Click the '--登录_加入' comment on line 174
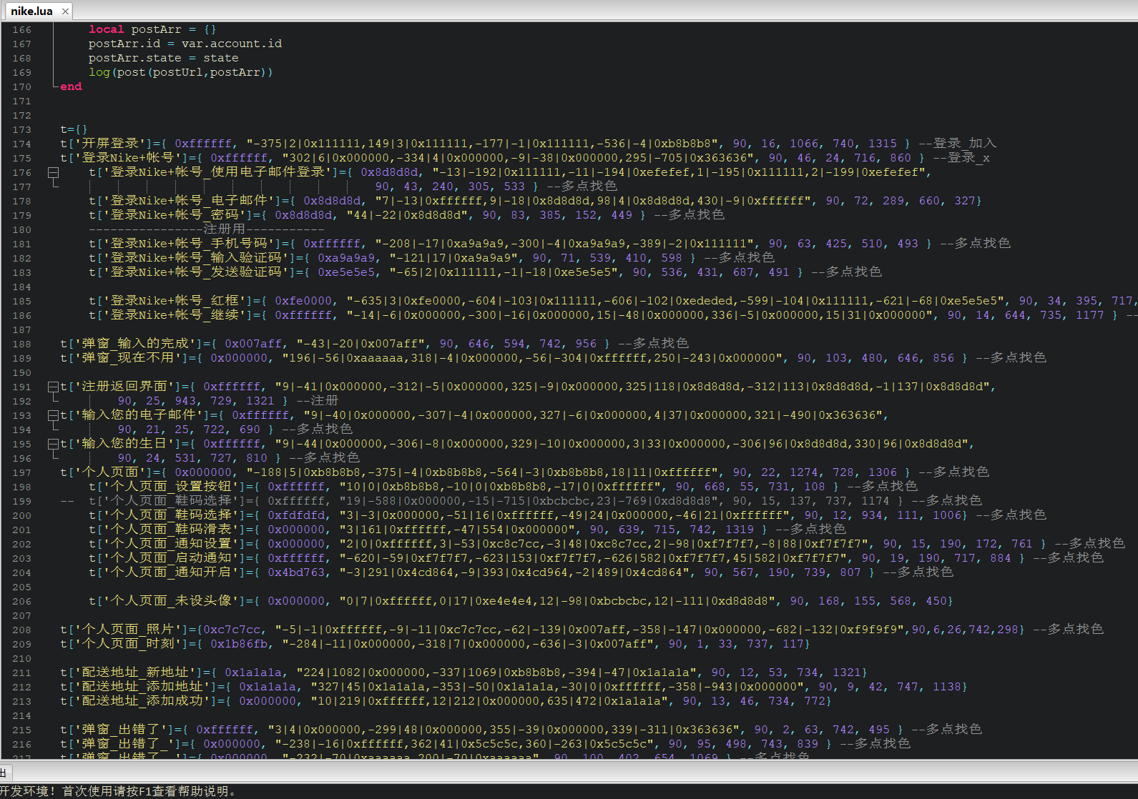This screenshot has height=799, width=1138. coord(958,144)
